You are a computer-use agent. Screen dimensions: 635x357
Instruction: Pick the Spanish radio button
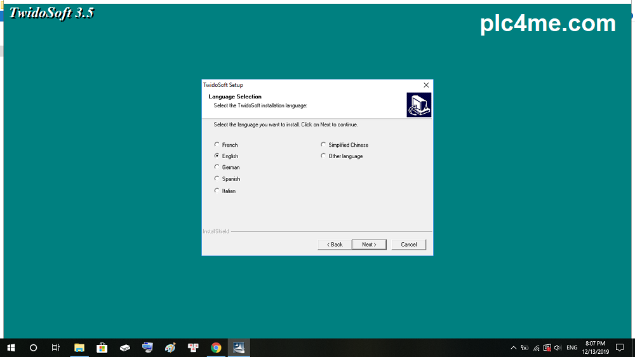click(217, 179)
